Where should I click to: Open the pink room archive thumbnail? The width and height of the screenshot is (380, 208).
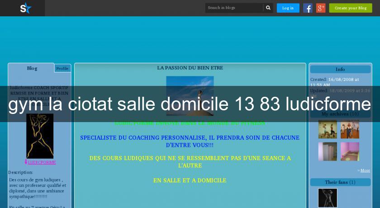[350, 151]
